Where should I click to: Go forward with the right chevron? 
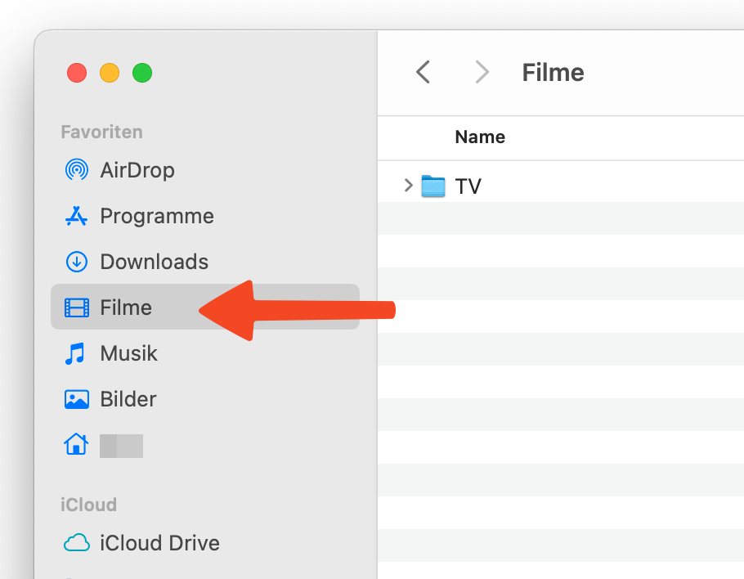point(482,72)
